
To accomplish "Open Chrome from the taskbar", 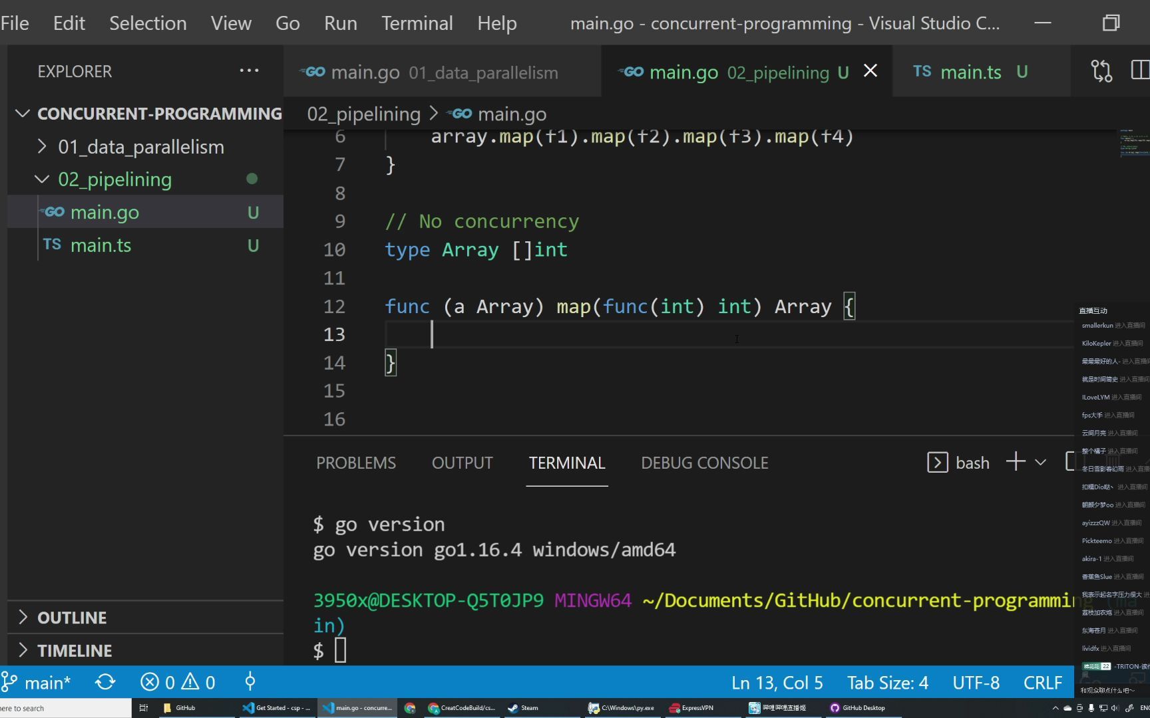I will 410,708.
